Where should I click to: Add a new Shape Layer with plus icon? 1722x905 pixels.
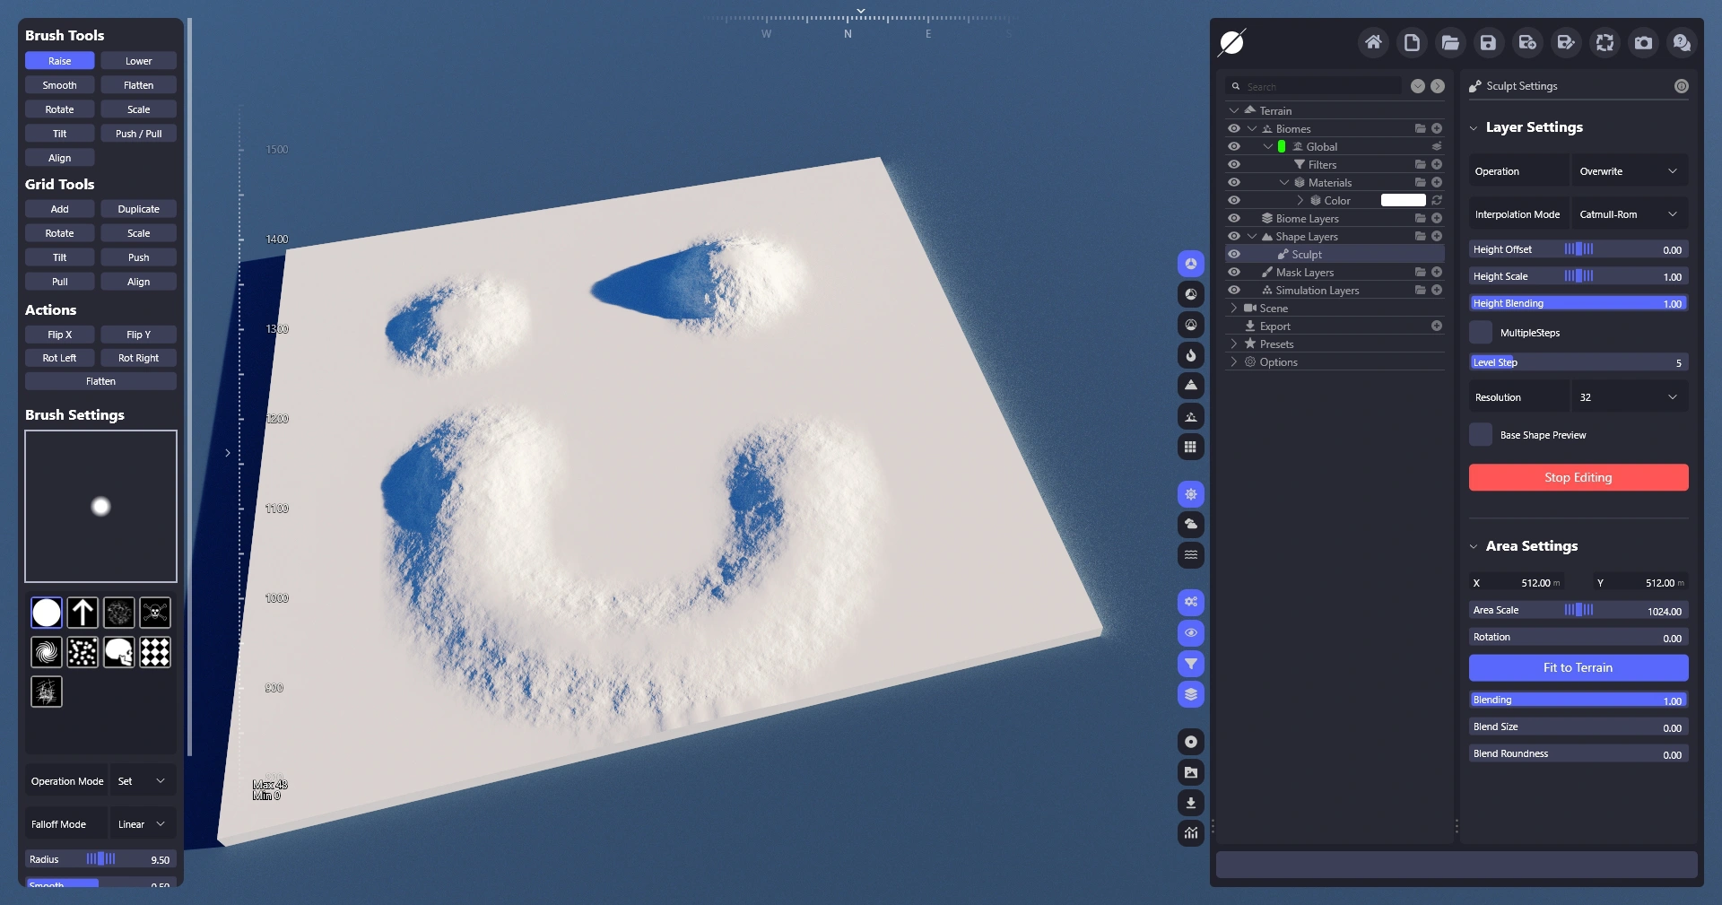(1437, 236)
